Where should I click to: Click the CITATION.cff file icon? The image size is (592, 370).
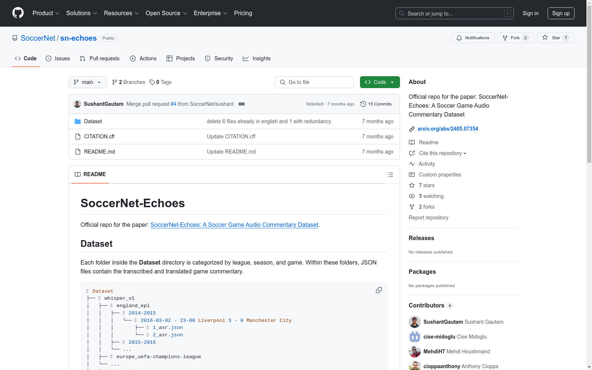coord(78,137)
